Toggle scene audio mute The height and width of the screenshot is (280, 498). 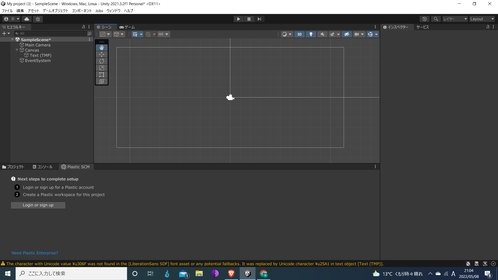pos(322,34)
